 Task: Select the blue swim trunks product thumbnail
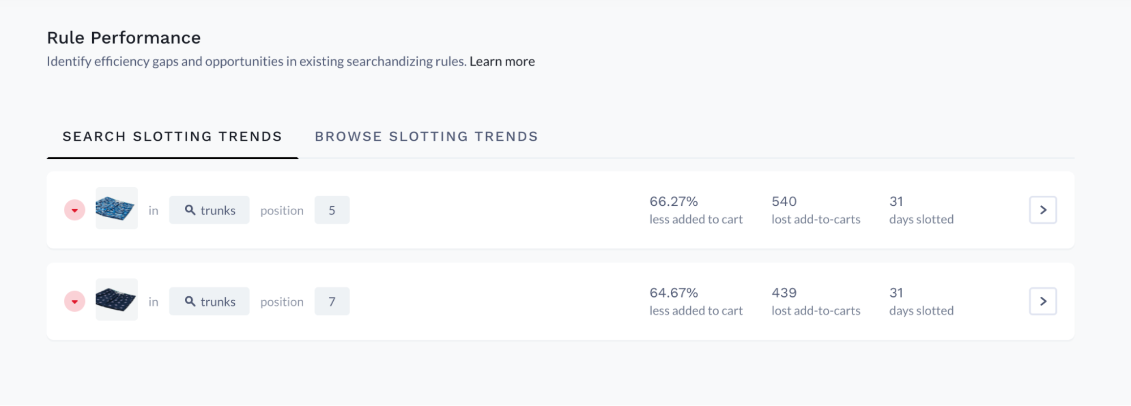pos(117,209)
